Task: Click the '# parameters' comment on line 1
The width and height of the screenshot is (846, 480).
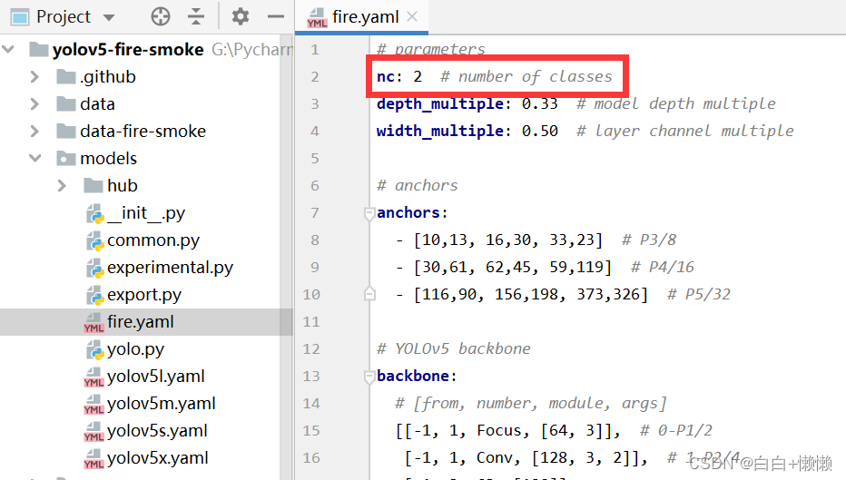Action: point(430,49)
